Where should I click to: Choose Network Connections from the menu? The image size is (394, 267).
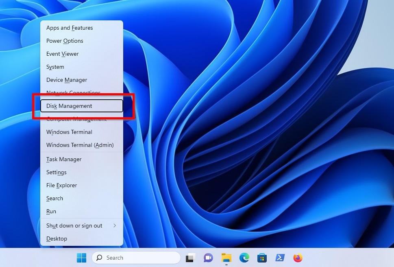coord(73,93)
